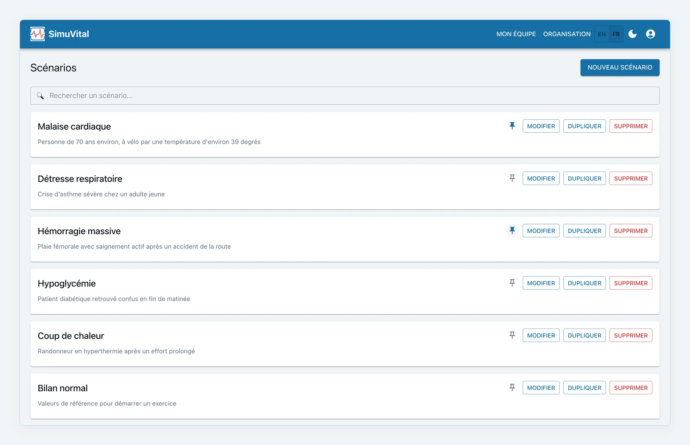Edit the Hypoglycémie scenario
This screenshot has height=445, width=690.
[x=541, y=283]
